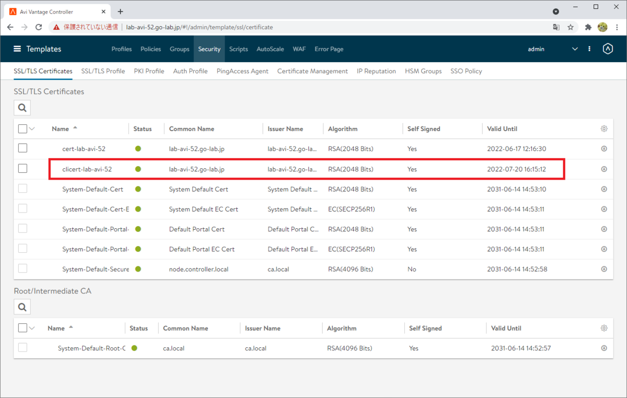Export the node.controller.local certificate row
Screen dimensions: 627x398
604,269
